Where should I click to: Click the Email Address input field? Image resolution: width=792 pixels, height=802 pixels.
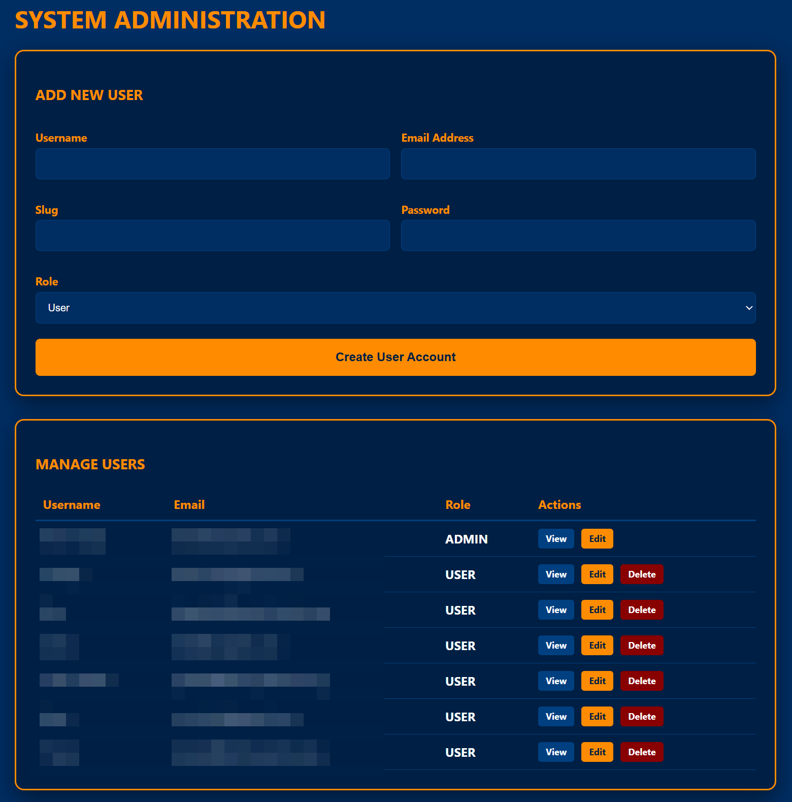click(578, 164)
